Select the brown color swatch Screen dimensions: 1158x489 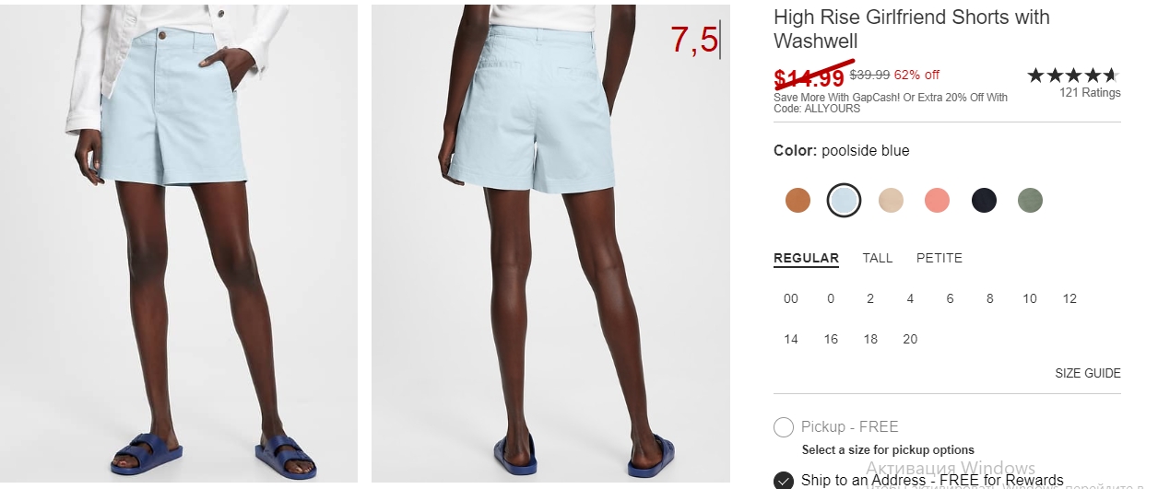tap(798, 200)
